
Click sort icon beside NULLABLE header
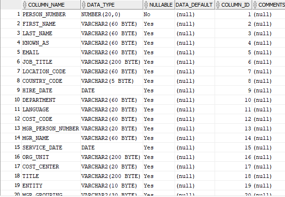pos(146,5)
